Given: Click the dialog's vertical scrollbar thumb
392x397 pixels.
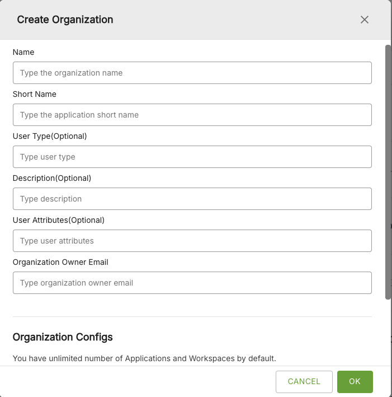Looking at the screenshot, I should pyautogui.click(x=388, y=168).
